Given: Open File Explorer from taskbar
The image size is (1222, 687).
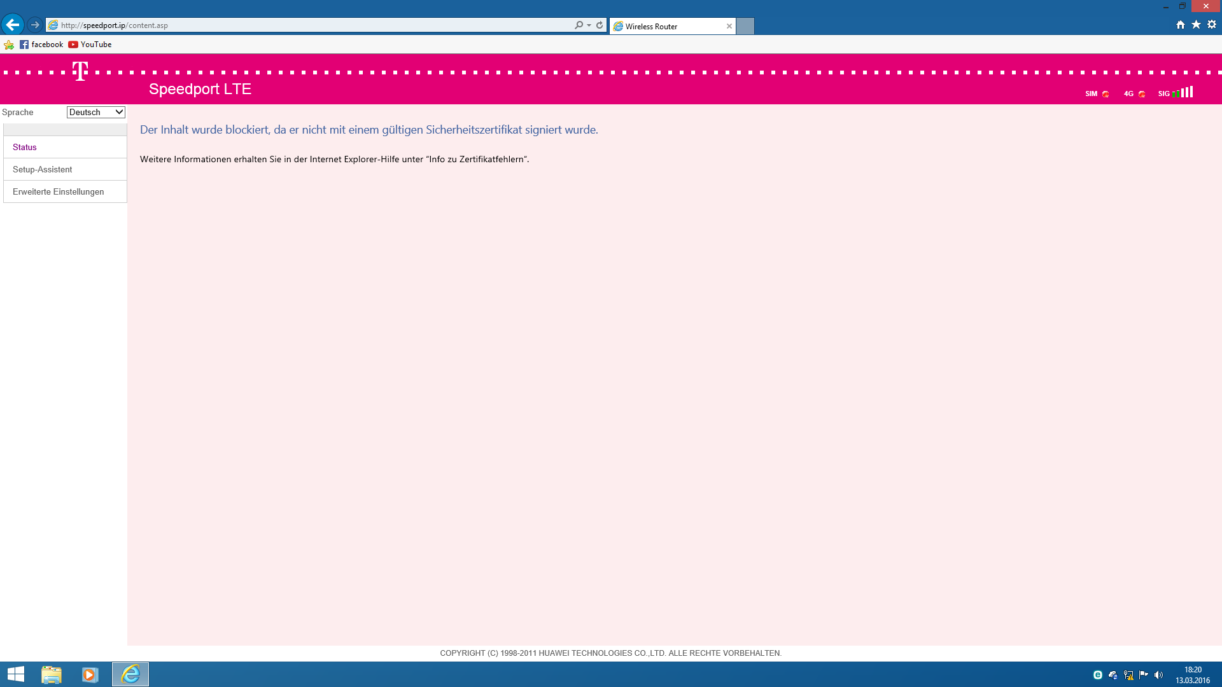Looking at the screenshot, I should [x=52, y=674].
